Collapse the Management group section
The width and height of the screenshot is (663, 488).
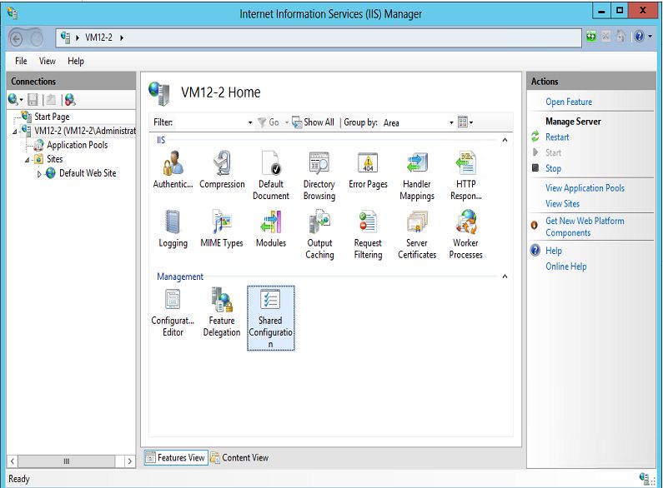tap(505, 276)
